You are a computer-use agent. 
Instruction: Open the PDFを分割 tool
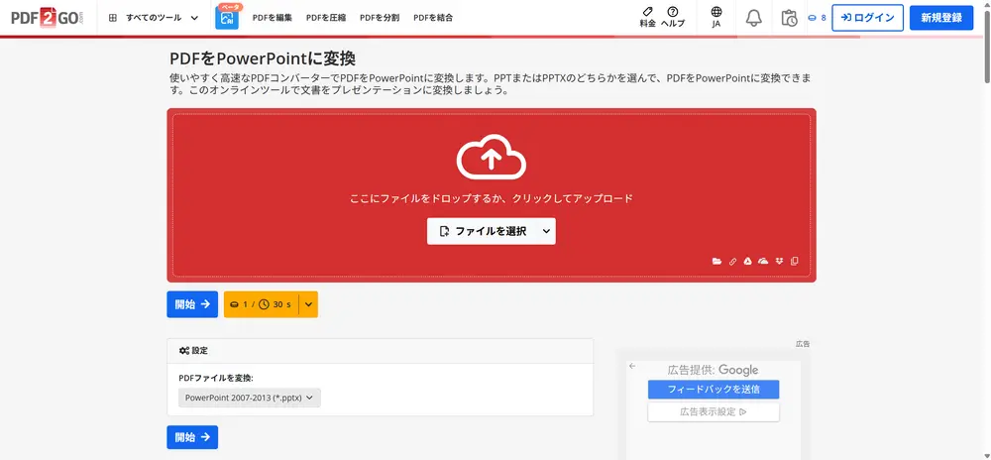tap(380, 18)
